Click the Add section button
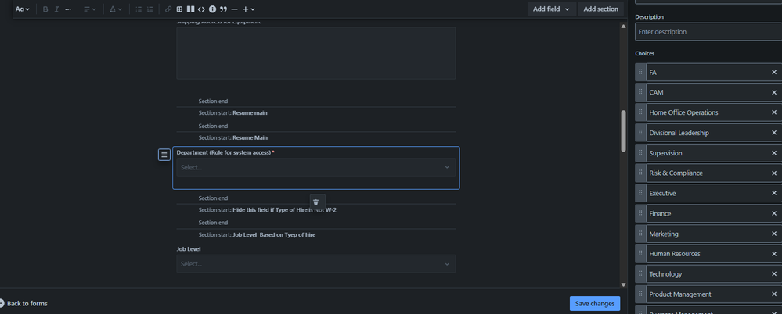Screen dimensions: 782x314 coord(600,9)
